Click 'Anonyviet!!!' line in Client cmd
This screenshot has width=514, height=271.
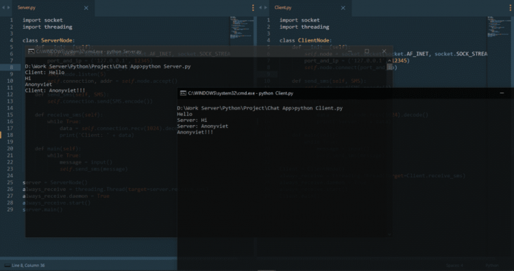(195, 132)
